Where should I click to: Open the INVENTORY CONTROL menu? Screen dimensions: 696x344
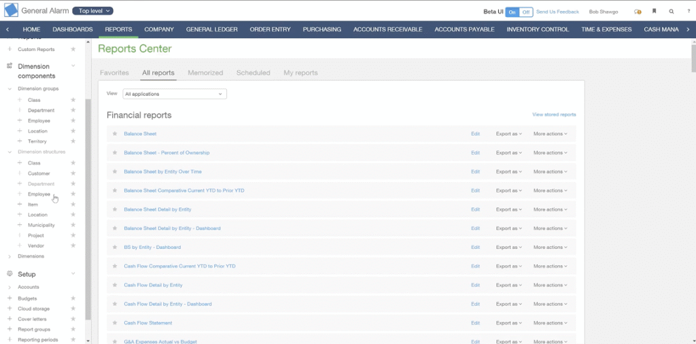pos(538,29)
